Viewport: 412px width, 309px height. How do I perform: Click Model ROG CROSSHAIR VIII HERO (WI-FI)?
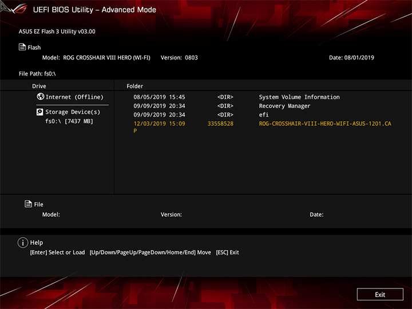(96, 58)
